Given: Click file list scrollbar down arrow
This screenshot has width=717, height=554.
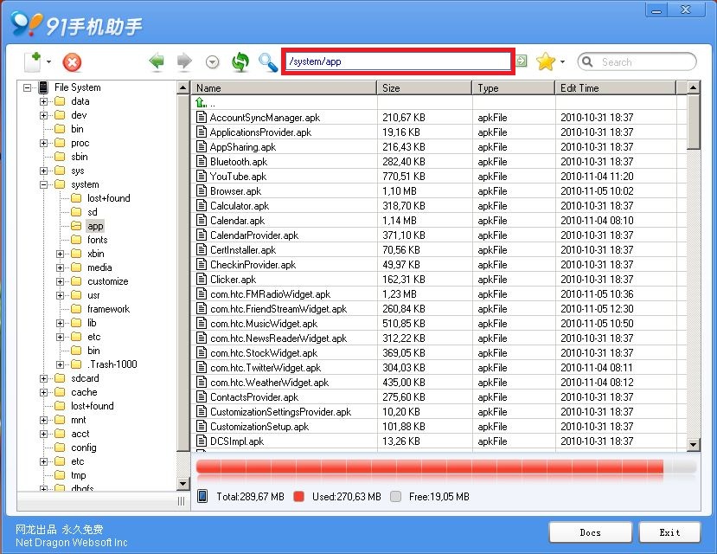Looking at the screenshot, I should 694,444.
